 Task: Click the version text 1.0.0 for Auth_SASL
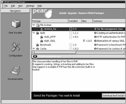[89, 41]
